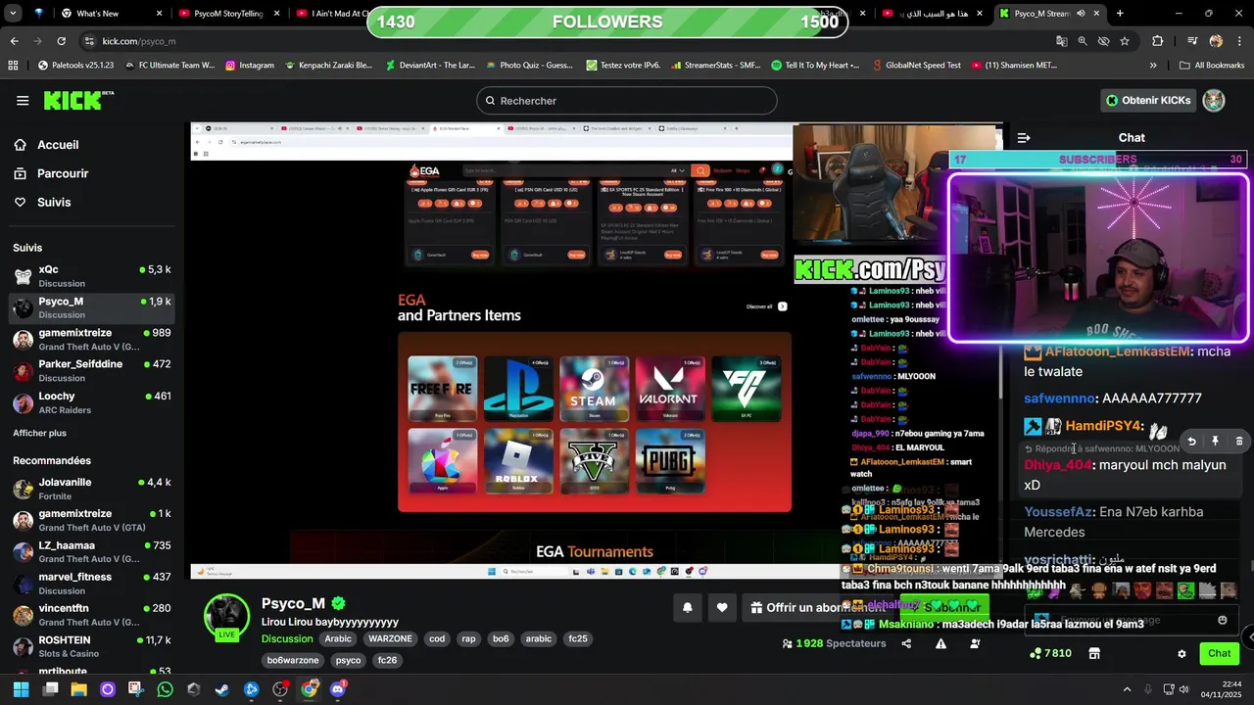This screenshot has height=705, width=1254.
Task: Open OBS Studio from the taskbar
Action: [x=280, y=689]
